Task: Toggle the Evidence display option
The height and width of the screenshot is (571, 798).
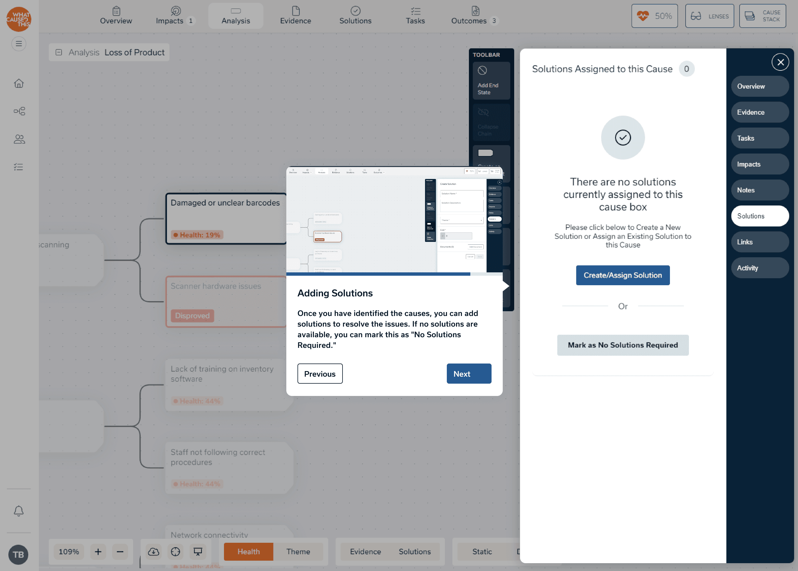Action: [365, 551]
